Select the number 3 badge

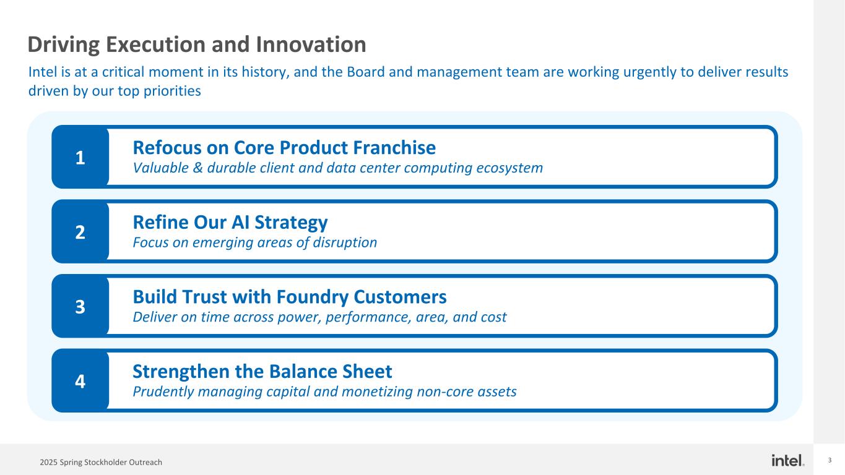coord(80,307)
